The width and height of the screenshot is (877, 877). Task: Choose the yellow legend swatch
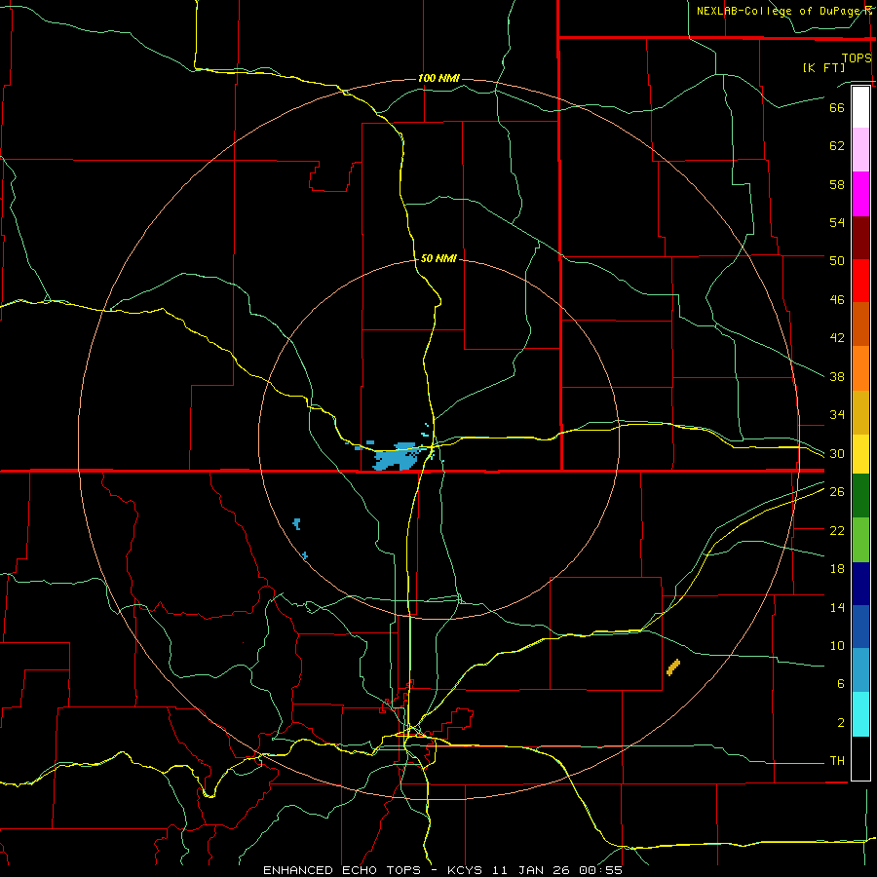pos(860,454)
